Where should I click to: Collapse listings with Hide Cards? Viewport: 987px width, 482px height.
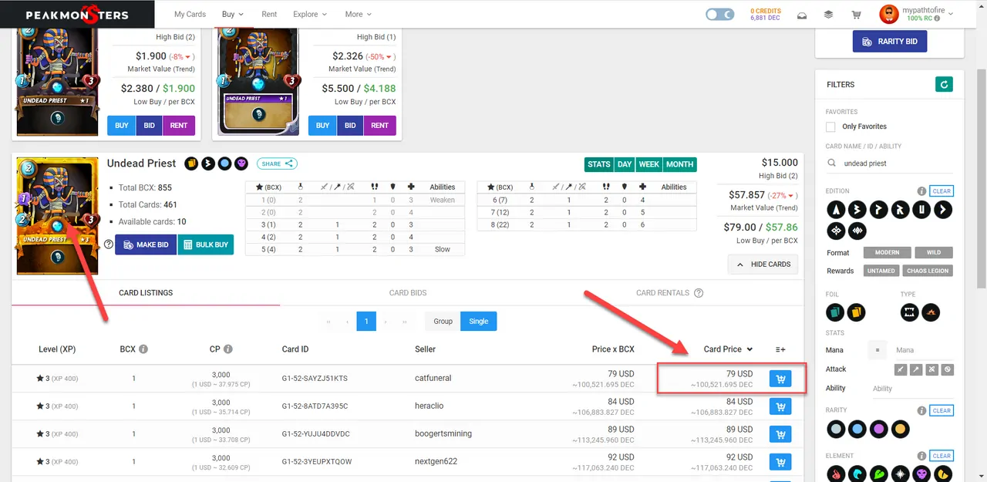(x=763, y=265)
